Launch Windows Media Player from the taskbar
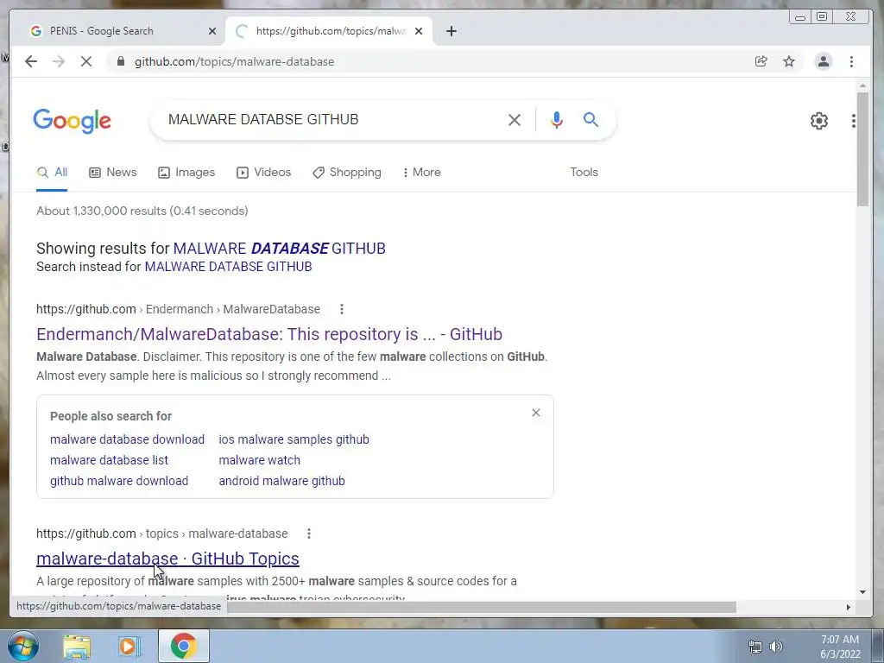Screen dimensions: 884x663 click(x=129, y=647)
